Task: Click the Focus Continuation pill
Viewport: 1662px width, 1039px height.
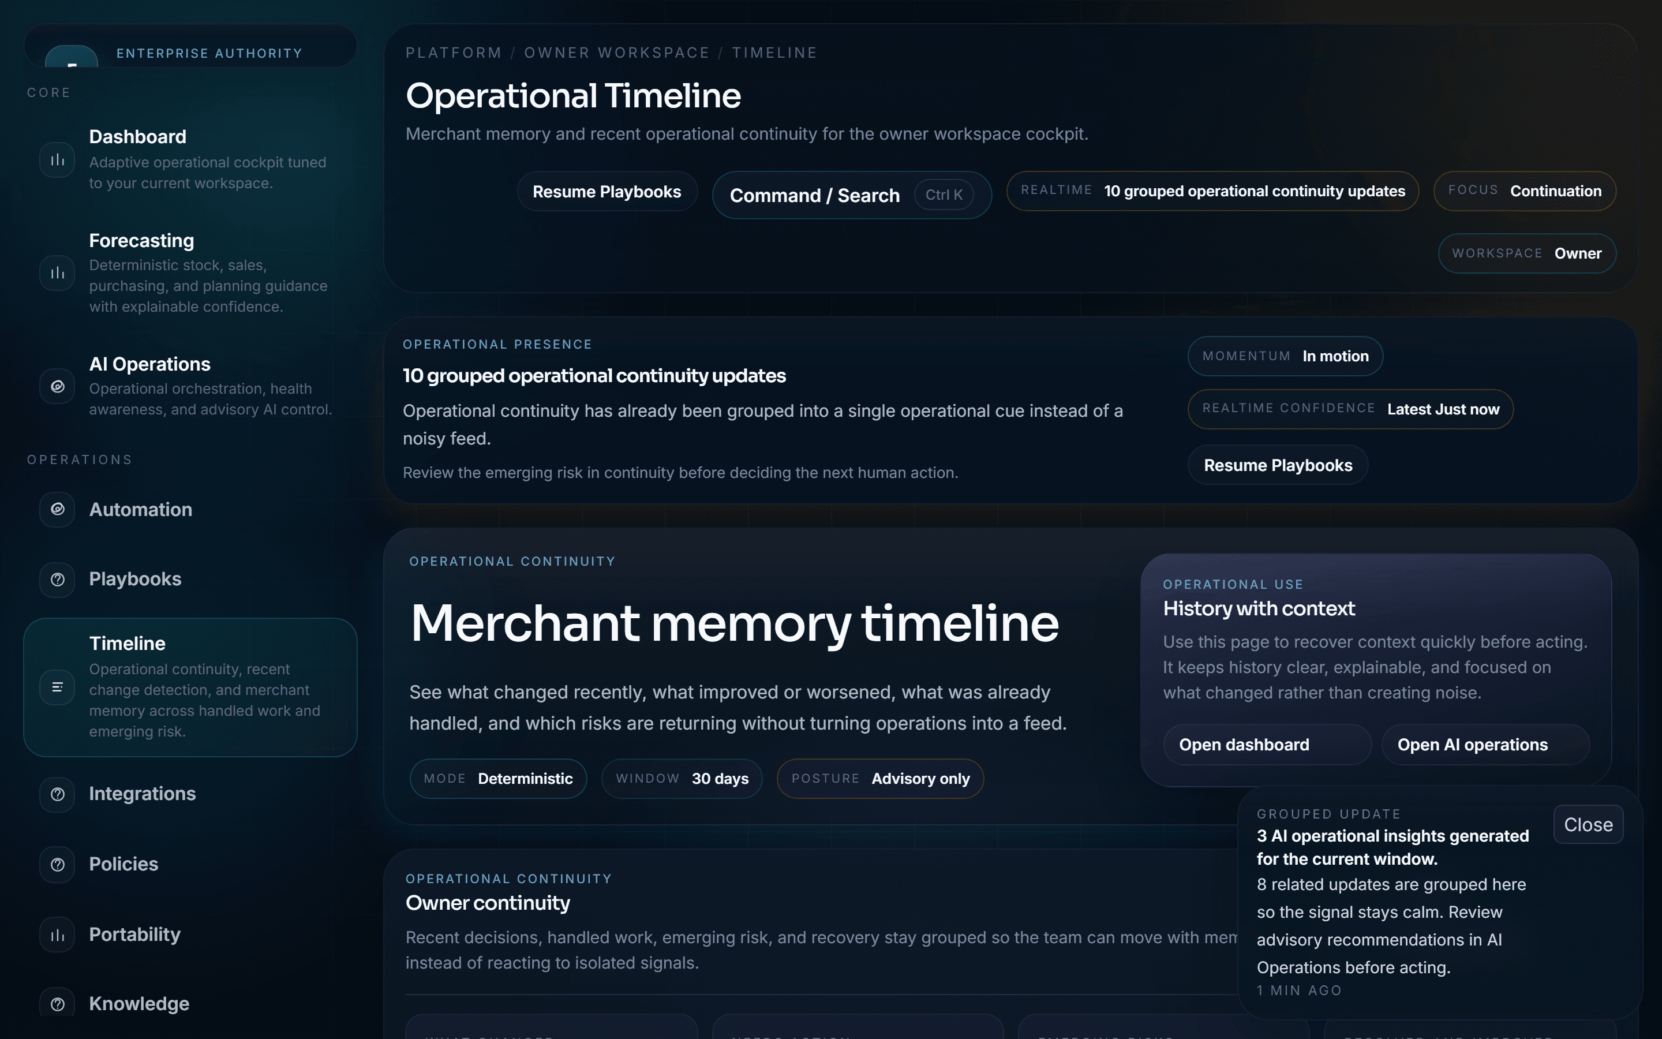Action: pos(1525,191)
